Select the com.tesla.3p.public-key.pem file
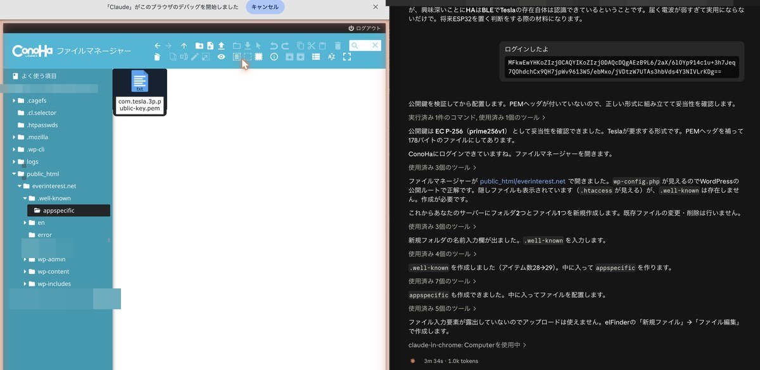Image resolution: width=760 pixels, height=370 pixels. pyautogui.click(x=139, y=92)
